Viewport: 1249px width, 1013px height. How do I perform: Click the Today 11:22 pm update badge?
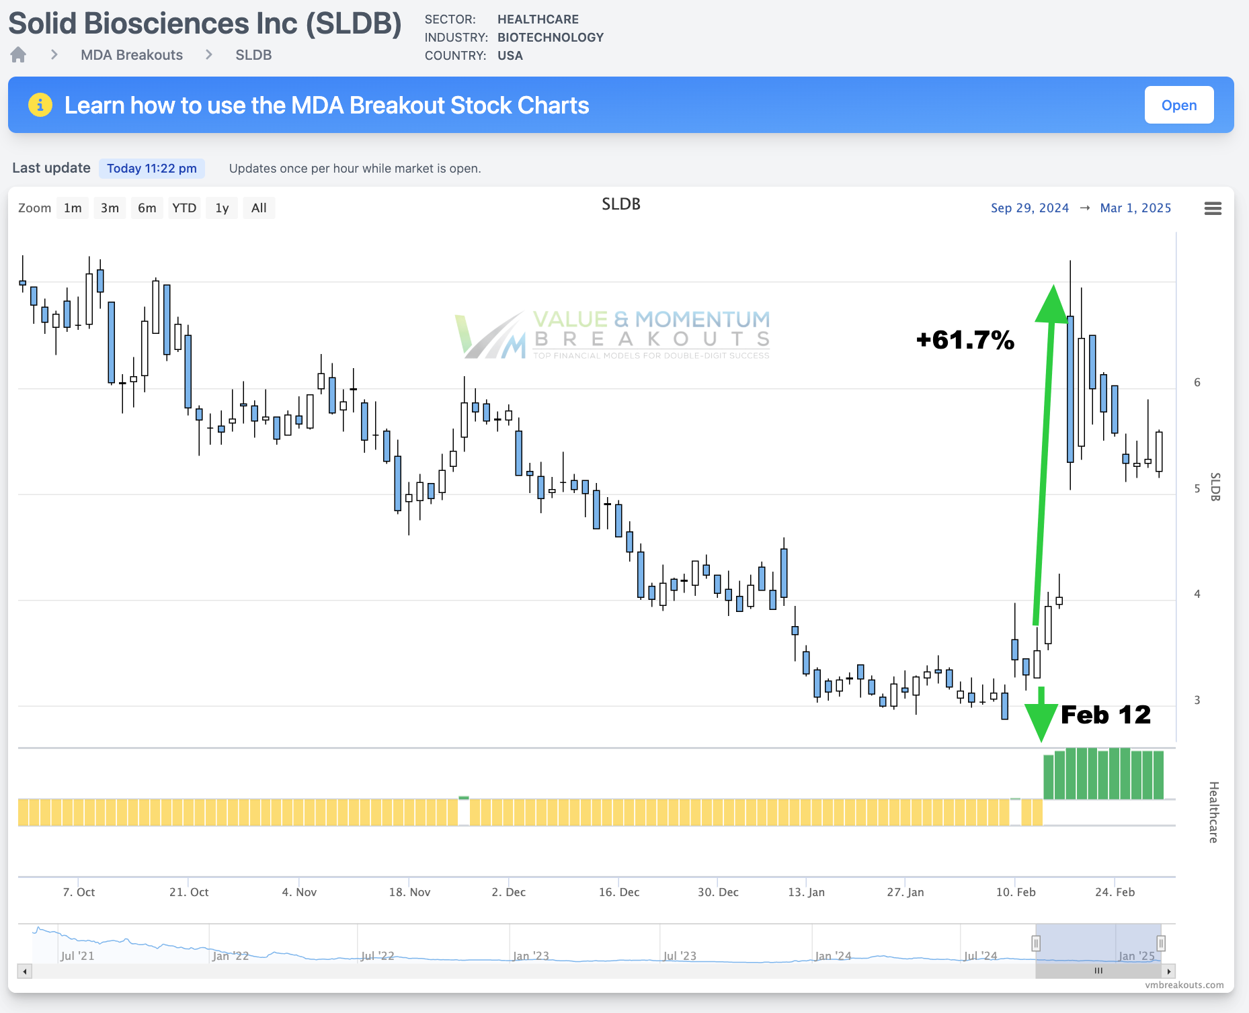click(x=152, y=169)
